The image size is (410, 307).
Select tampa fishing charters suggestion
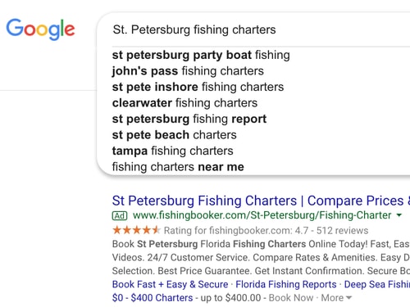pyautogui.click(x=173, y=151)
